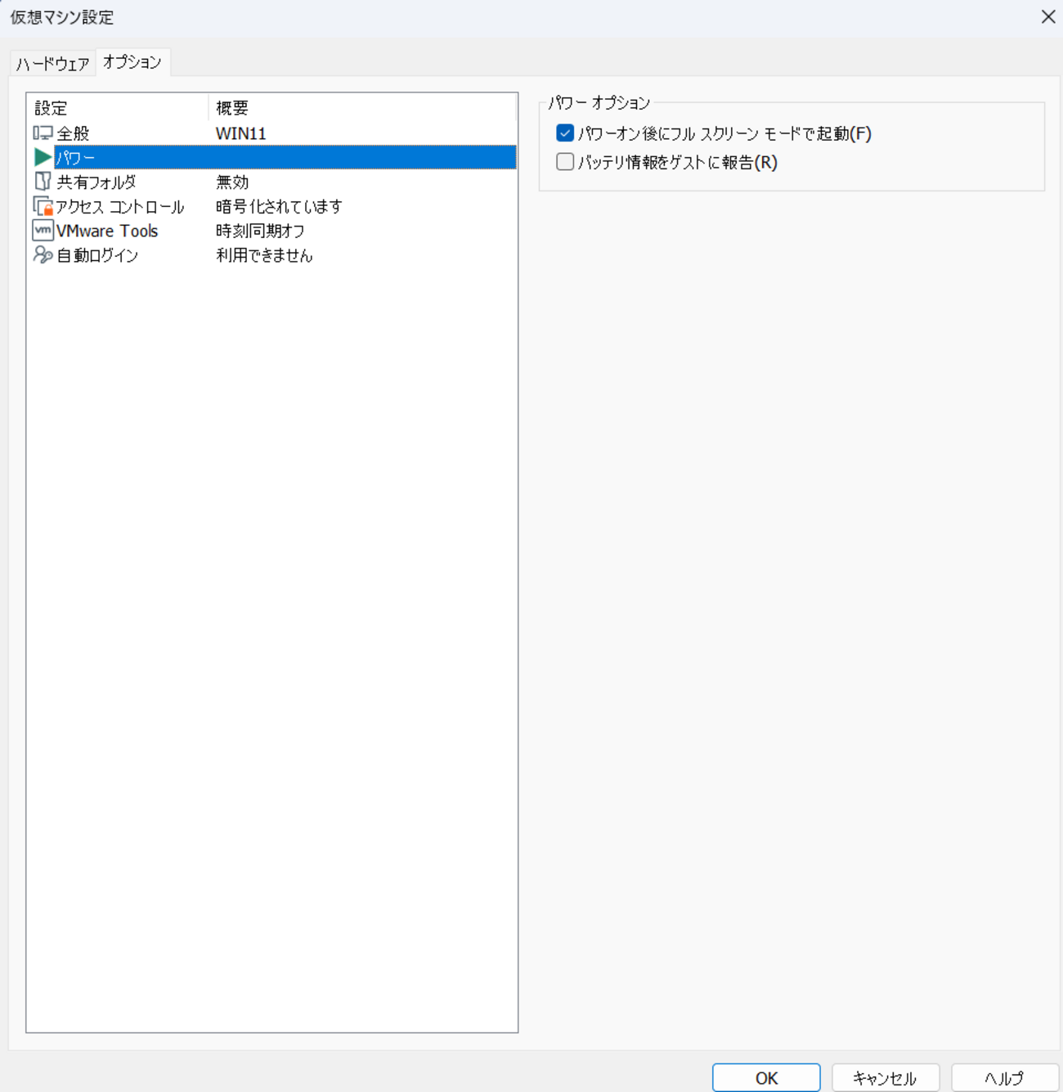Click the VMware Tools vm icon

(43, 231)
